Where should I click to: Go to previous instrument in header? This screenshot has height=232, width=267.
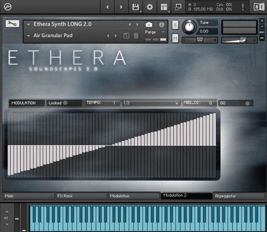107,7
